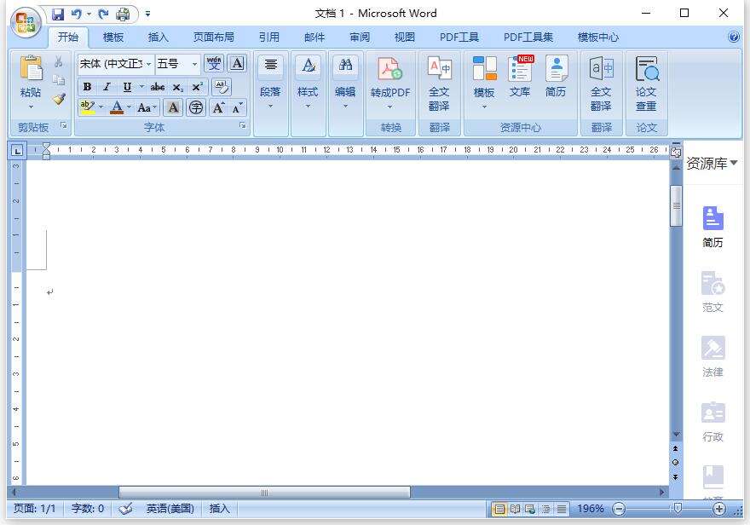Open 行政 in the 资源库 sidebar

coord(712,422)
